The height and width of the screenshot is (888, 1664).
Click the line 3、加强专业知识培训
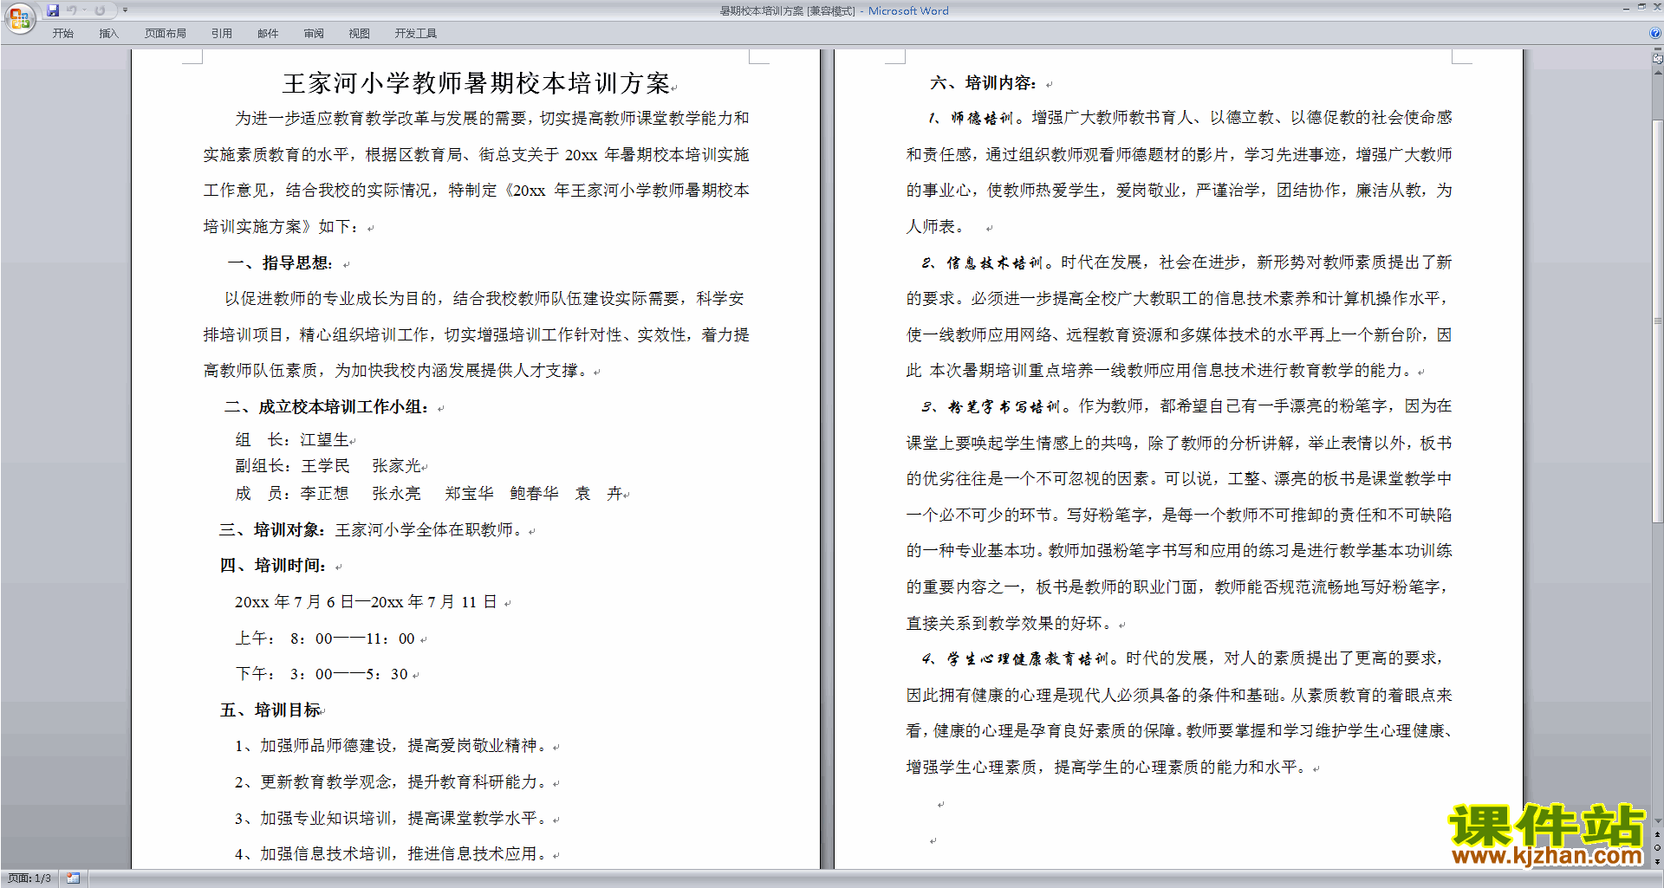[x=393, y=819]
